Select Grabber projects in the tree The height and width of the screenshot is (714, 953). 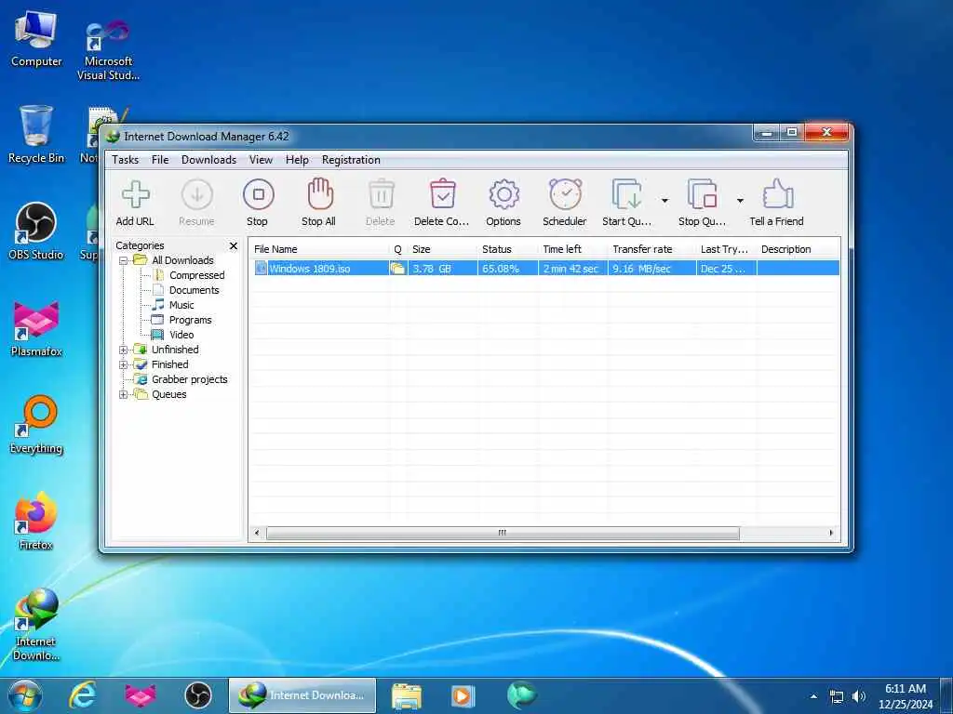coord(189,379)
